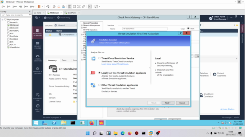This screenshot has width=245, height=137.
Task: Open VMware Tabs menu
Action: tap(26, 6)
